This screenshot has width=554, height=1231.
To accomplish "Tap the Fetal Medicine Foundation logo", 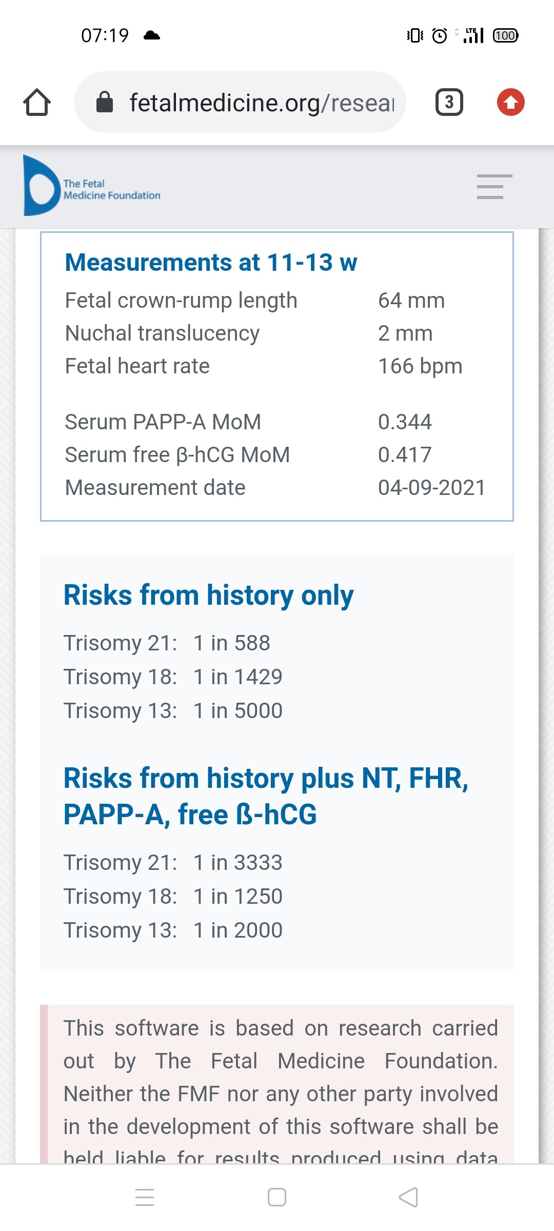I will (x=92, y=186).
